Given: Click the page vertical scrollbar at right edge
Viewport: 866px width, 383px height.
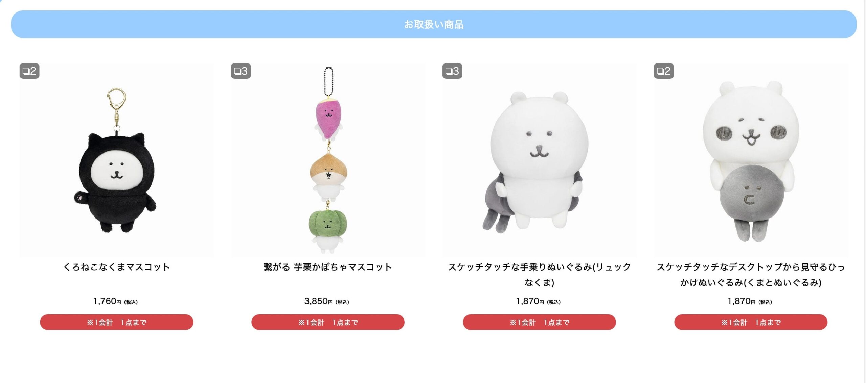Looking at the screenshot, I should (865, 191).
